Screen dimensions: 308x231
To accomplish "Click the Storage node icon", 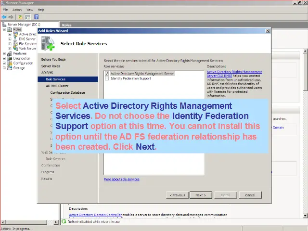I will click(10, 68).
